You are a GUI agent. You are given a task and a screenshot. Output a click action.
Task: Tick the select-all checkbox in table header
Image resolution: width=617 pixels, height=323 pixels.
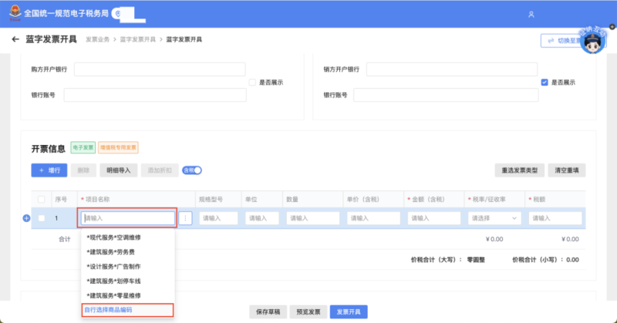(x=41, y=199)
